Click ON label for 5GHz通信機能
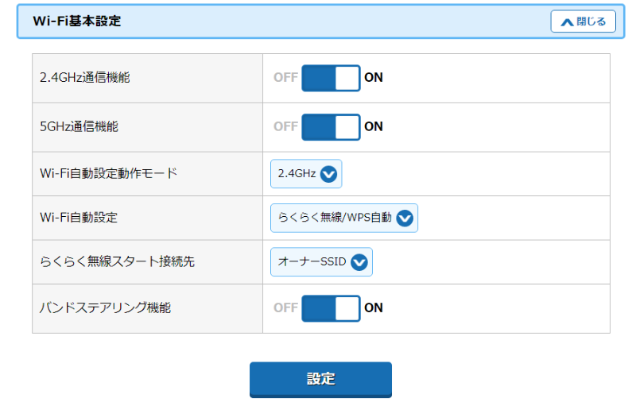The width and height of the screenshot is (636, 406). (x=374, y=126)
